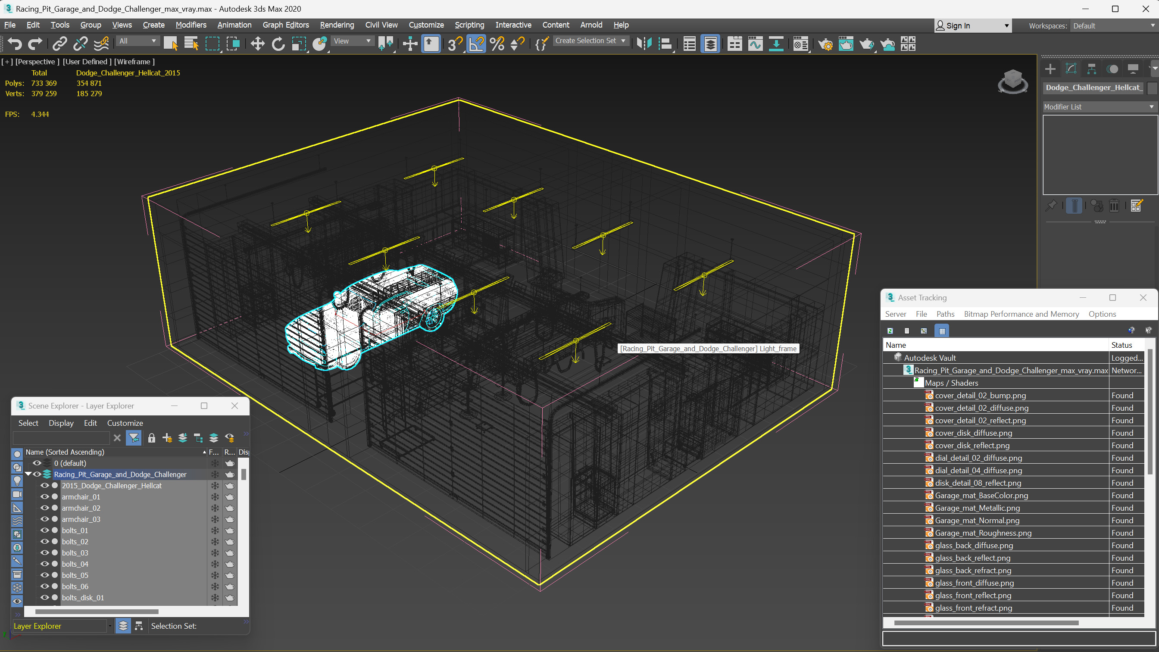Viewport: 1159px width, 652px height.
Task: Toggle visibility of bolts_disk_01
Action: [45, 598]
